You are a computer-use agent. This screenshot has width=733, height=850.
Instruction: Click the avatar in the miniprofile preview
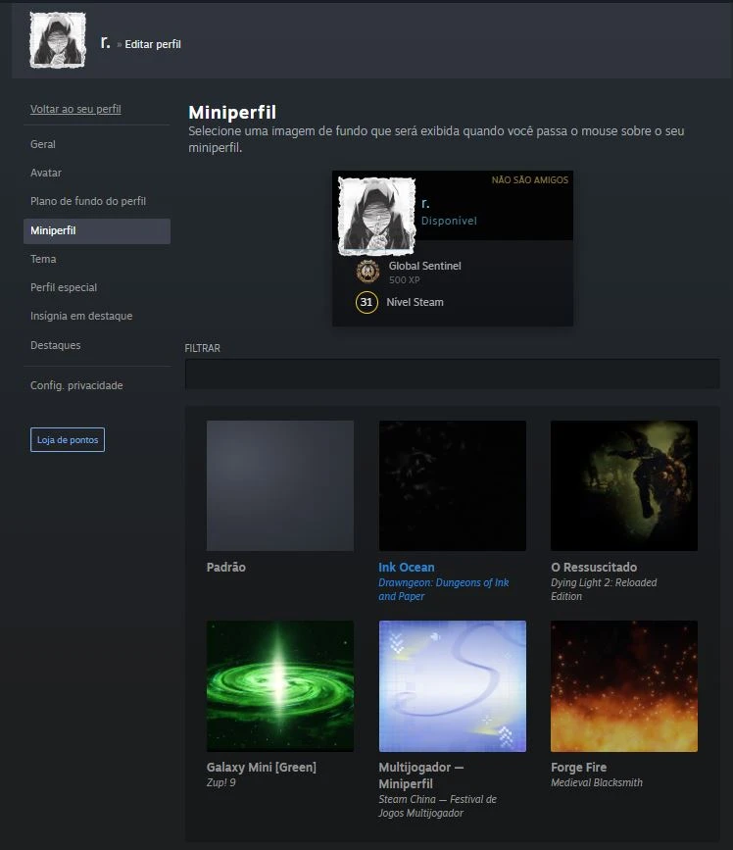tap(376, 217)
